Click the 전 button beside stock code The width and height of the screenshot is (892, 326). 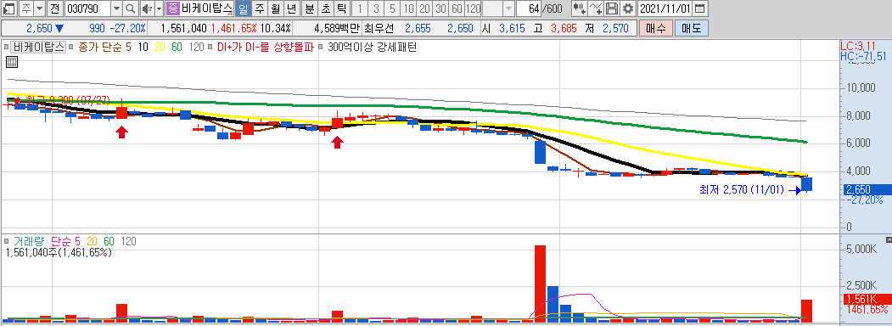[54, 8]
